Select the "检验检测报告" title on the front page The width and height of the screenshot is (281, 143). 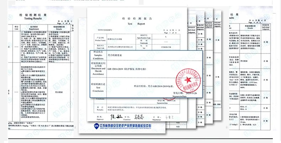click(137, 18)
